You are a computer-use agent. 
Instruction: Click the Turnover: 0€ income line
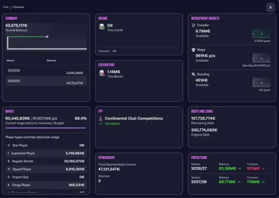click(107, 51)
